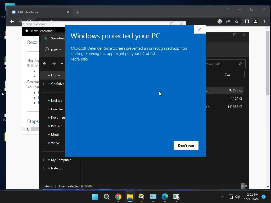Viewport: 271px width, 203px height.
Task: Open File Explorer from taskbar
Action: coord(130,197)
